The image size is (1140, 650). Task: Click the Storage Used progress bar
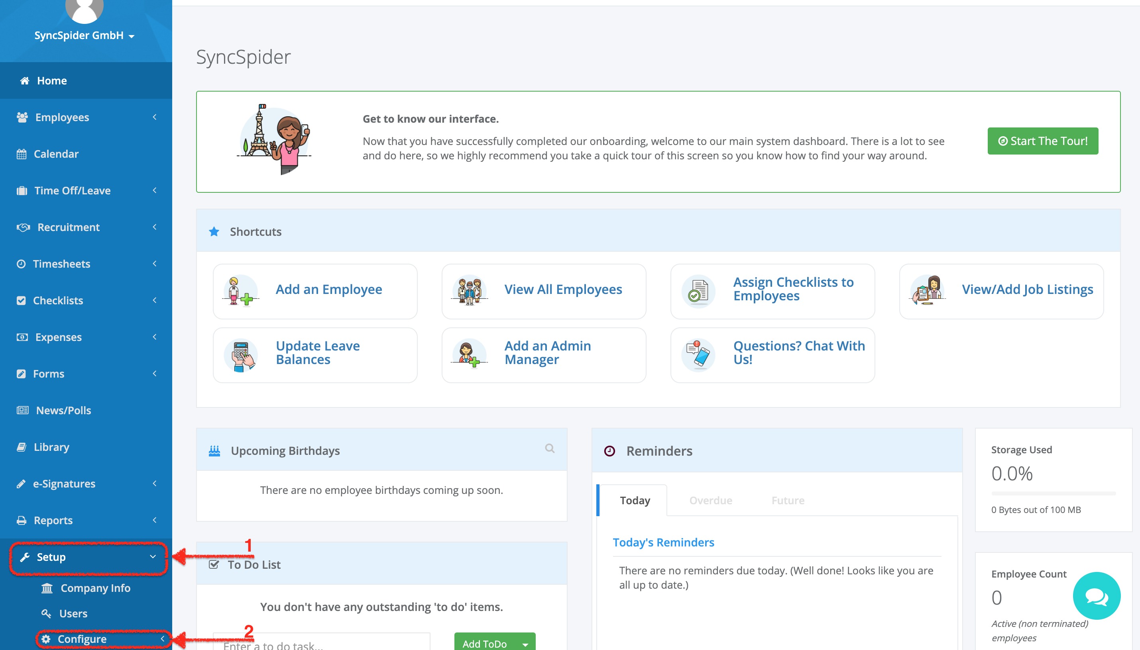point(1054,493)
